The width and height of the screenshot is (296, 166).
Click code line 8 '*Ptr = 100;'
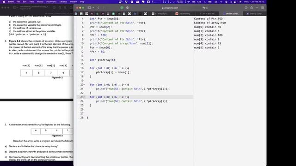click(x=99, y=35)
